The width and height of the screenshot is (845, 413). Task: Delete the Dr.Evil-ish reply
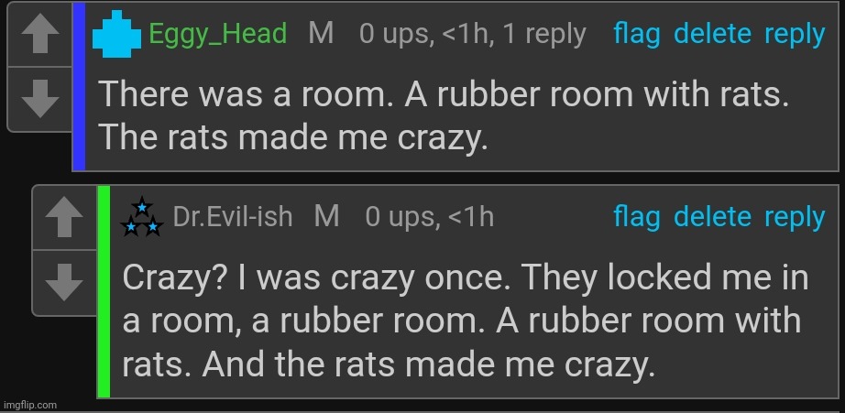pyautogui.click(x=712, y=217)
